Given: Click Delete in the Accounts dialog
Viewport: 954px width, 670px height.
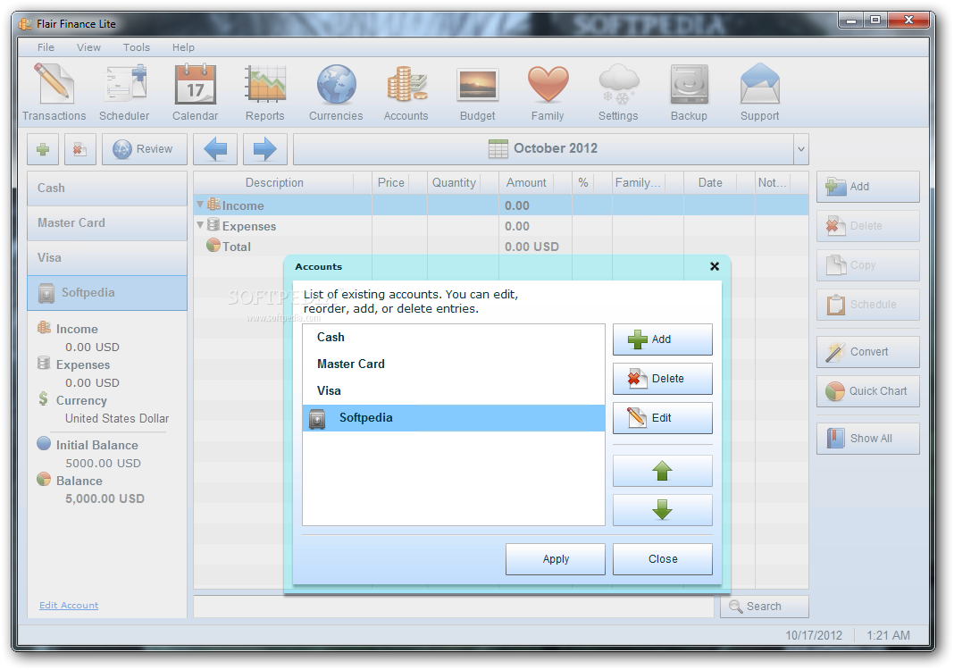Looking at the screenshot, I should click(x=662, y=379).
